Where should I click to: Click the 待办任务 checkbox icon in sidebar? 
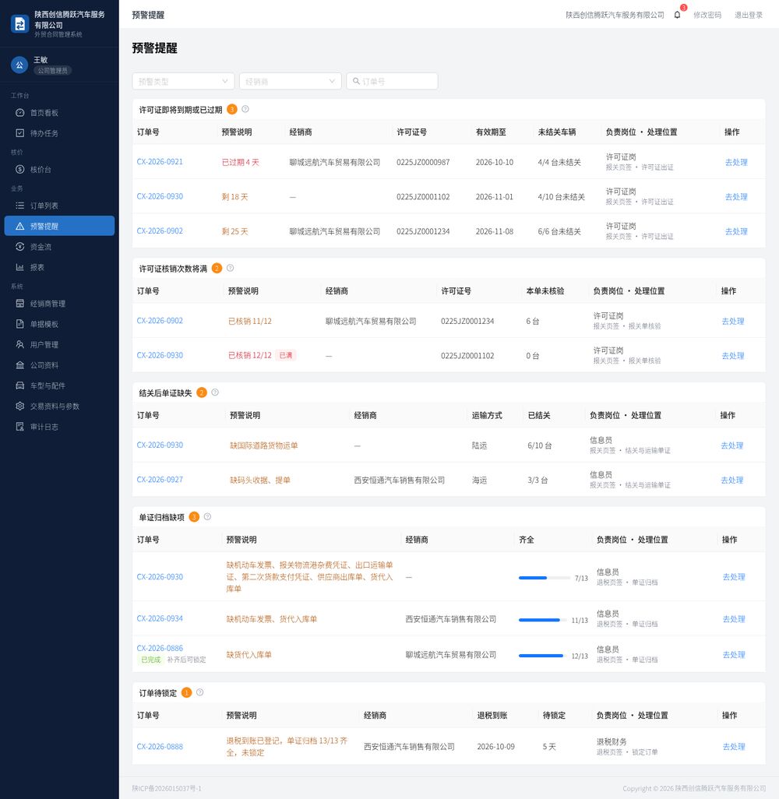coord(20,133)
